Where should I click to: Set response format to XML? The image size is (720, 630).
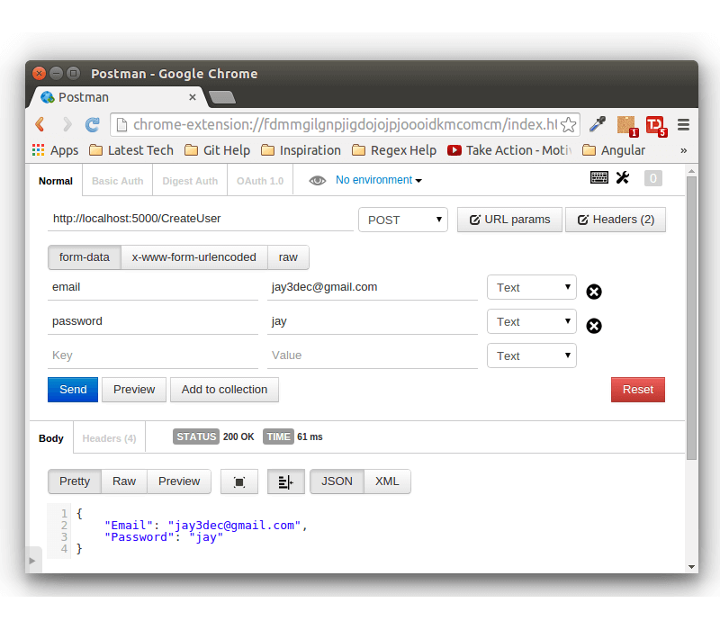pos(387,481)
